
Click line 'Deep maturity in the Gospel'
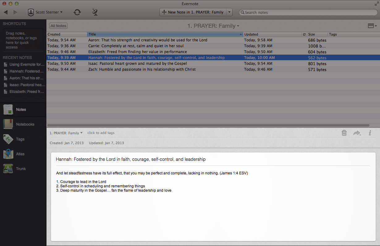coord(114,190)
